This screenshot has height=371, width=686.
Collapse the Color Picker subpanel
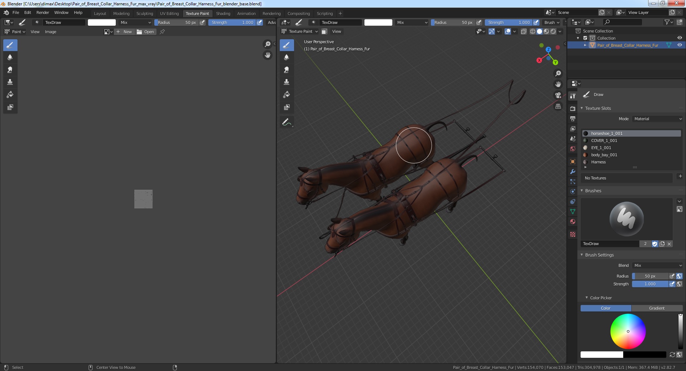click(586, 298)
